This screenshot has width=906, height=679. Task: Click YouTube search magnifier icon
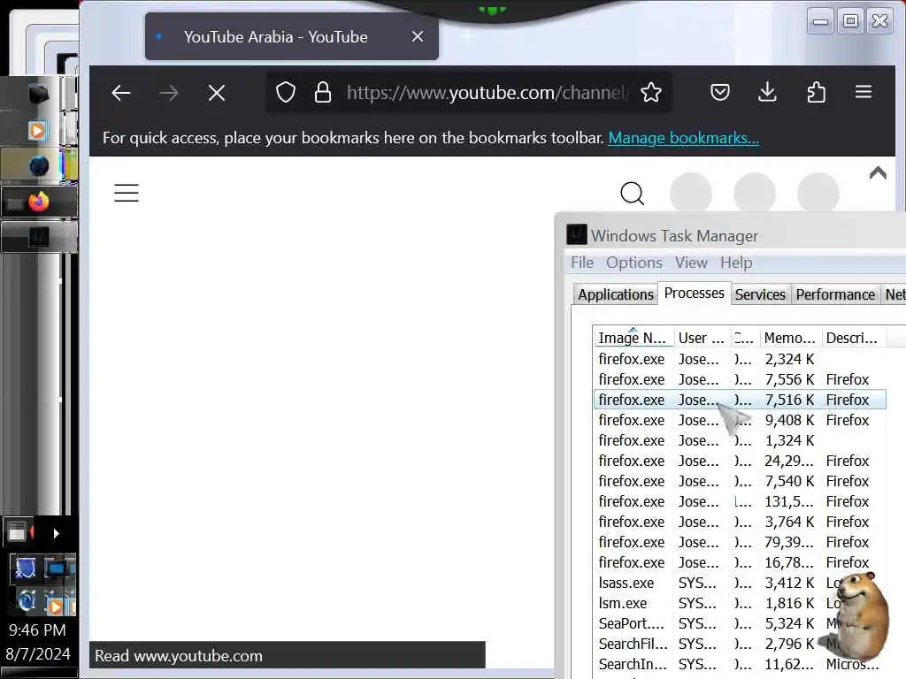632,194
